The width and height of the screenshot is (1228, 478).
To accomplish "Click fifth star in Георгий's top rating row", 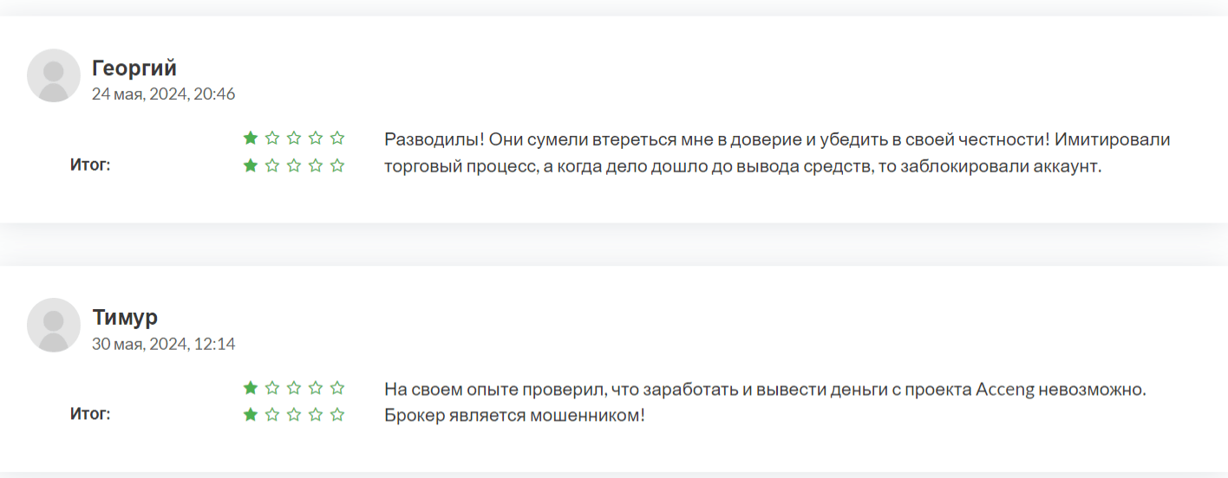I will 337,138.
